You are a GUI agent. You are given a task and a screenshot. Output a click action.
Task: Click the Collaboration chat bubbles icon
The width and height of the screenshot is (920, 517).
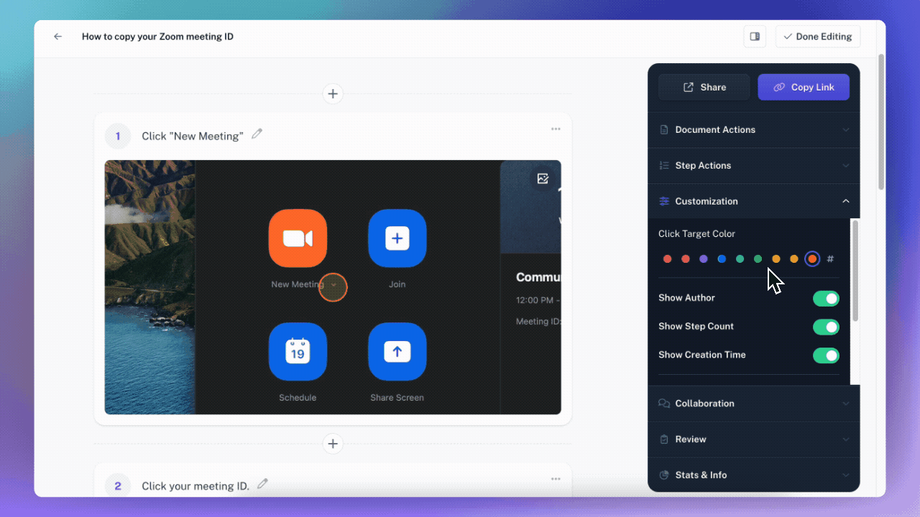pos(664,404)
